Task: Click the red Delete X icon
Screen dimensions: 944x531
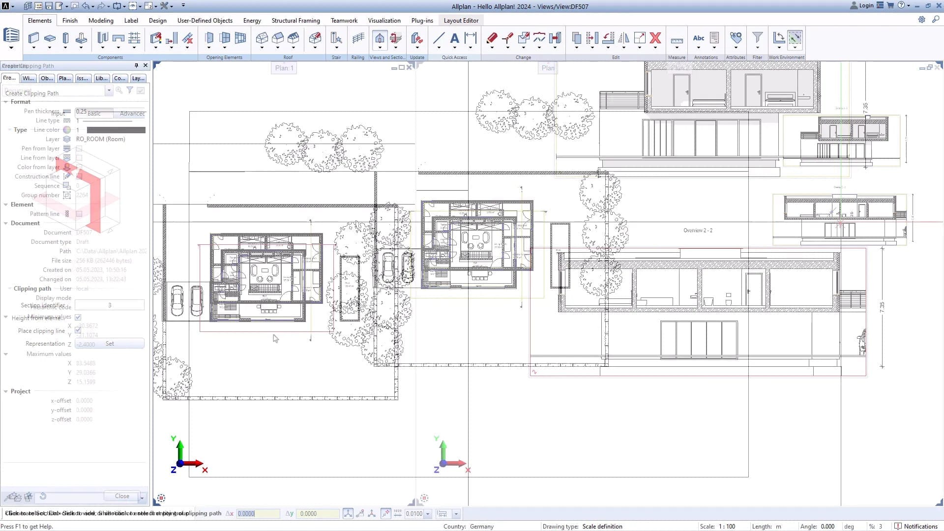Action: 655,38
